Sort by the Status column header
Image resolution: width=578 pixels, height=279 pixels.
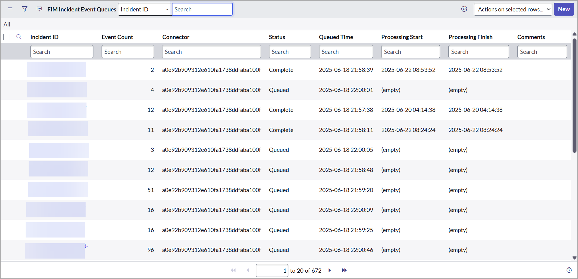pos(277,37)
